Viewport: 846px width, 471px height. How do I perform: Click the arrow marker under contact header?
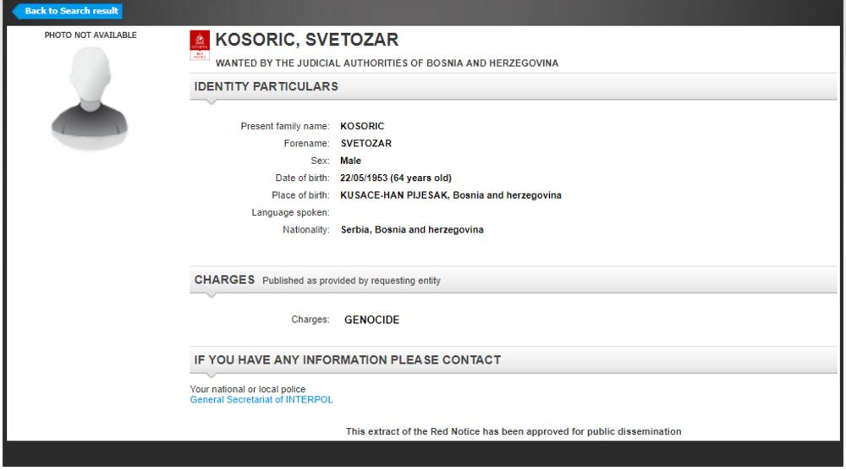(211, 375)
